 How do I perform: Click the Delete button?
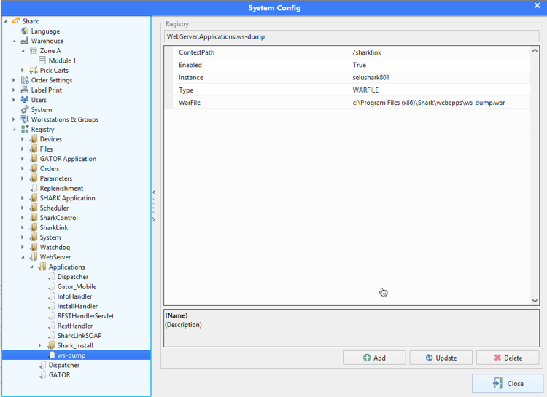[x=508, y=358]
